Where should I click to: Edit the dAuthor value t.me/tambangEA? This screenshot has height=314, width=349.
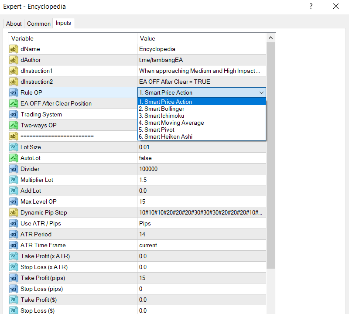[x=202, y=60]
